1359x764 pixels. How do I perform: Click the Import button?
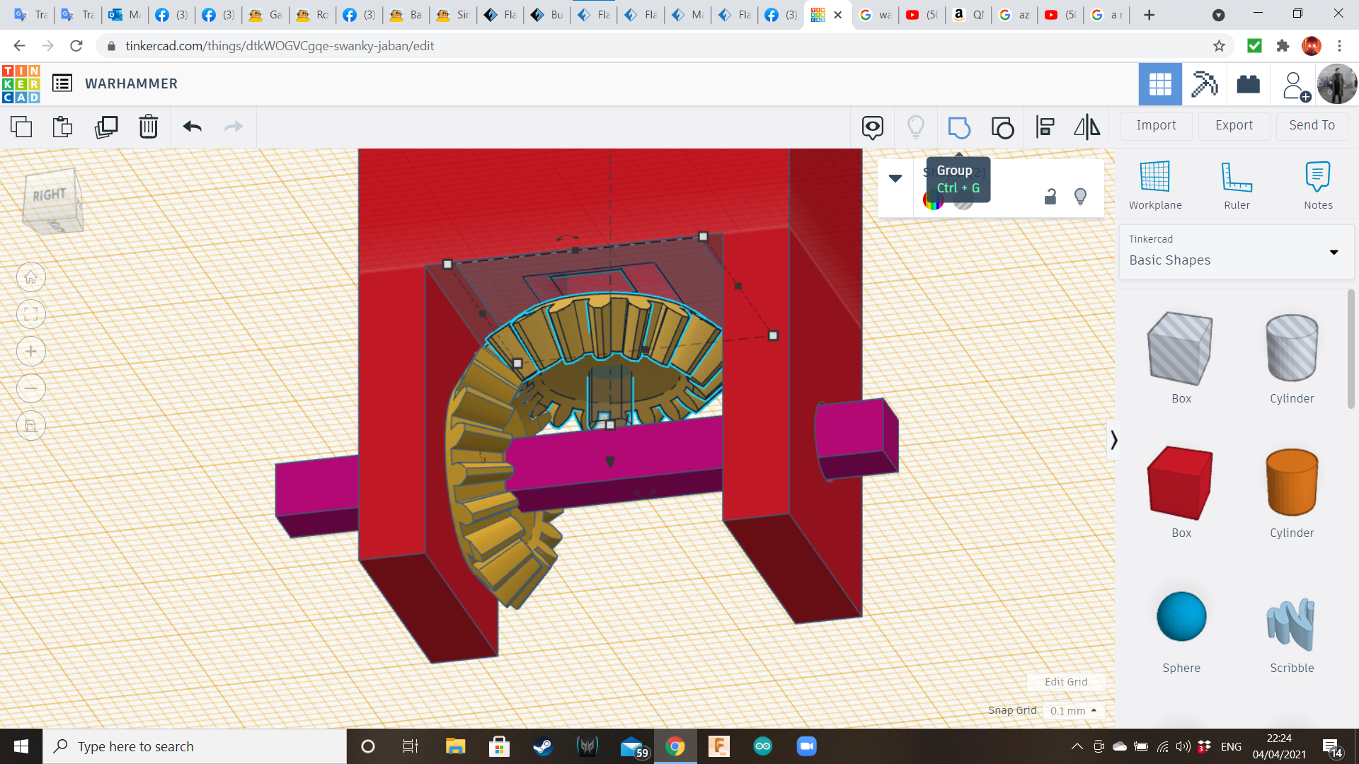tap(1156, 125)
